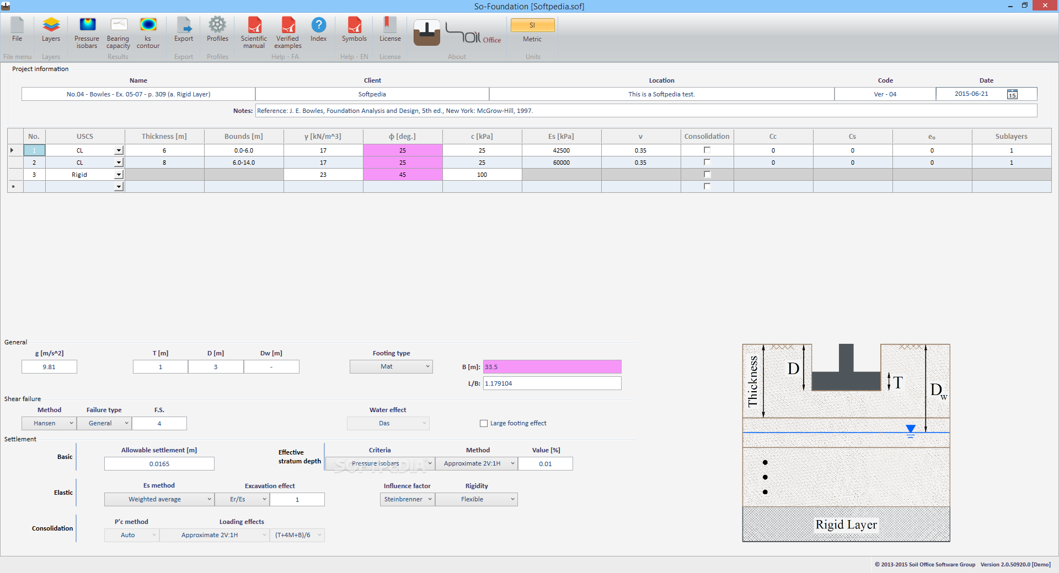Click the Results group label

[x=117, y=57]
